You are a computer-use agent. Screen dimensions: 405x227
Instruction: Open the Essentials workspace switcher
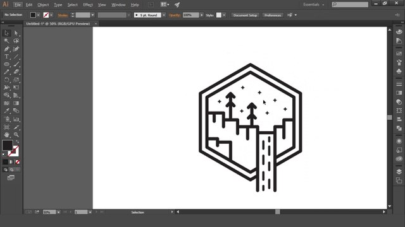(313, 4)
